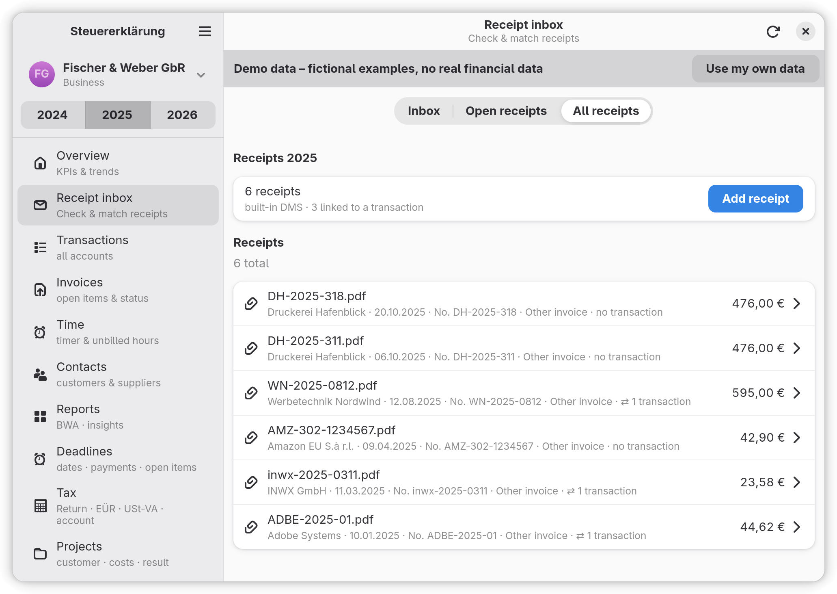Open the Invoices menu entry
This screenshot has width=837, height=594.
point(118,290)
